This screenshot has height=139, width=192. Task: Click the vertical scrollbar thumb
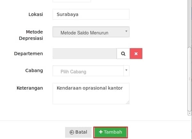(190, 79)
